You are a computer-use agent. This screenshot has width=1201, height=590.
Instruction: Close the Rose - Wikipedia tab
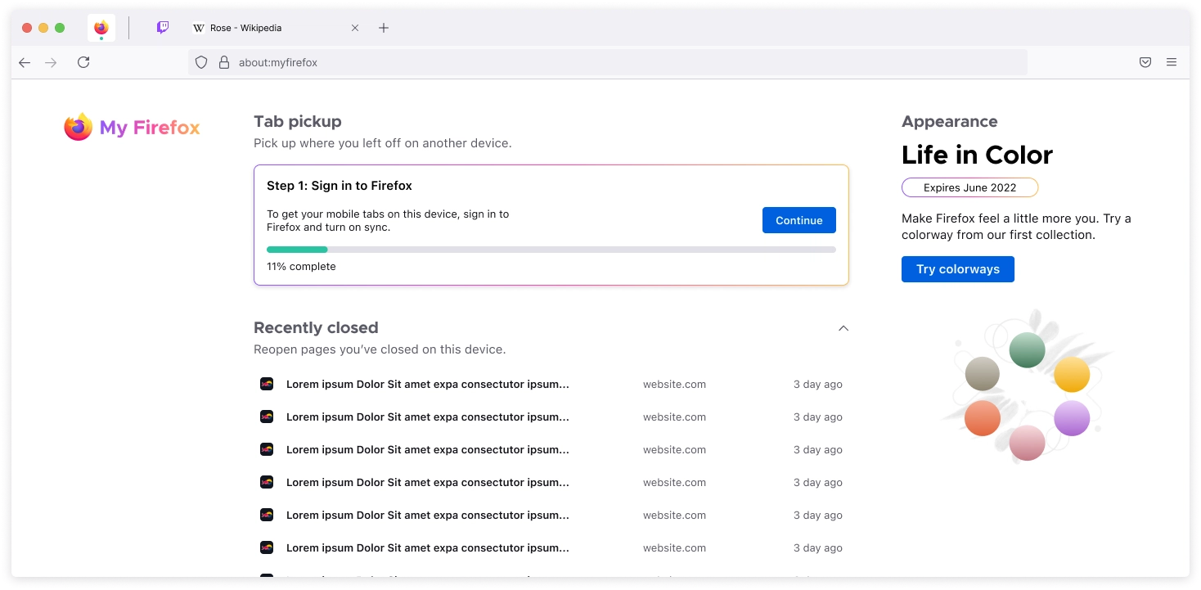[355, 28]
